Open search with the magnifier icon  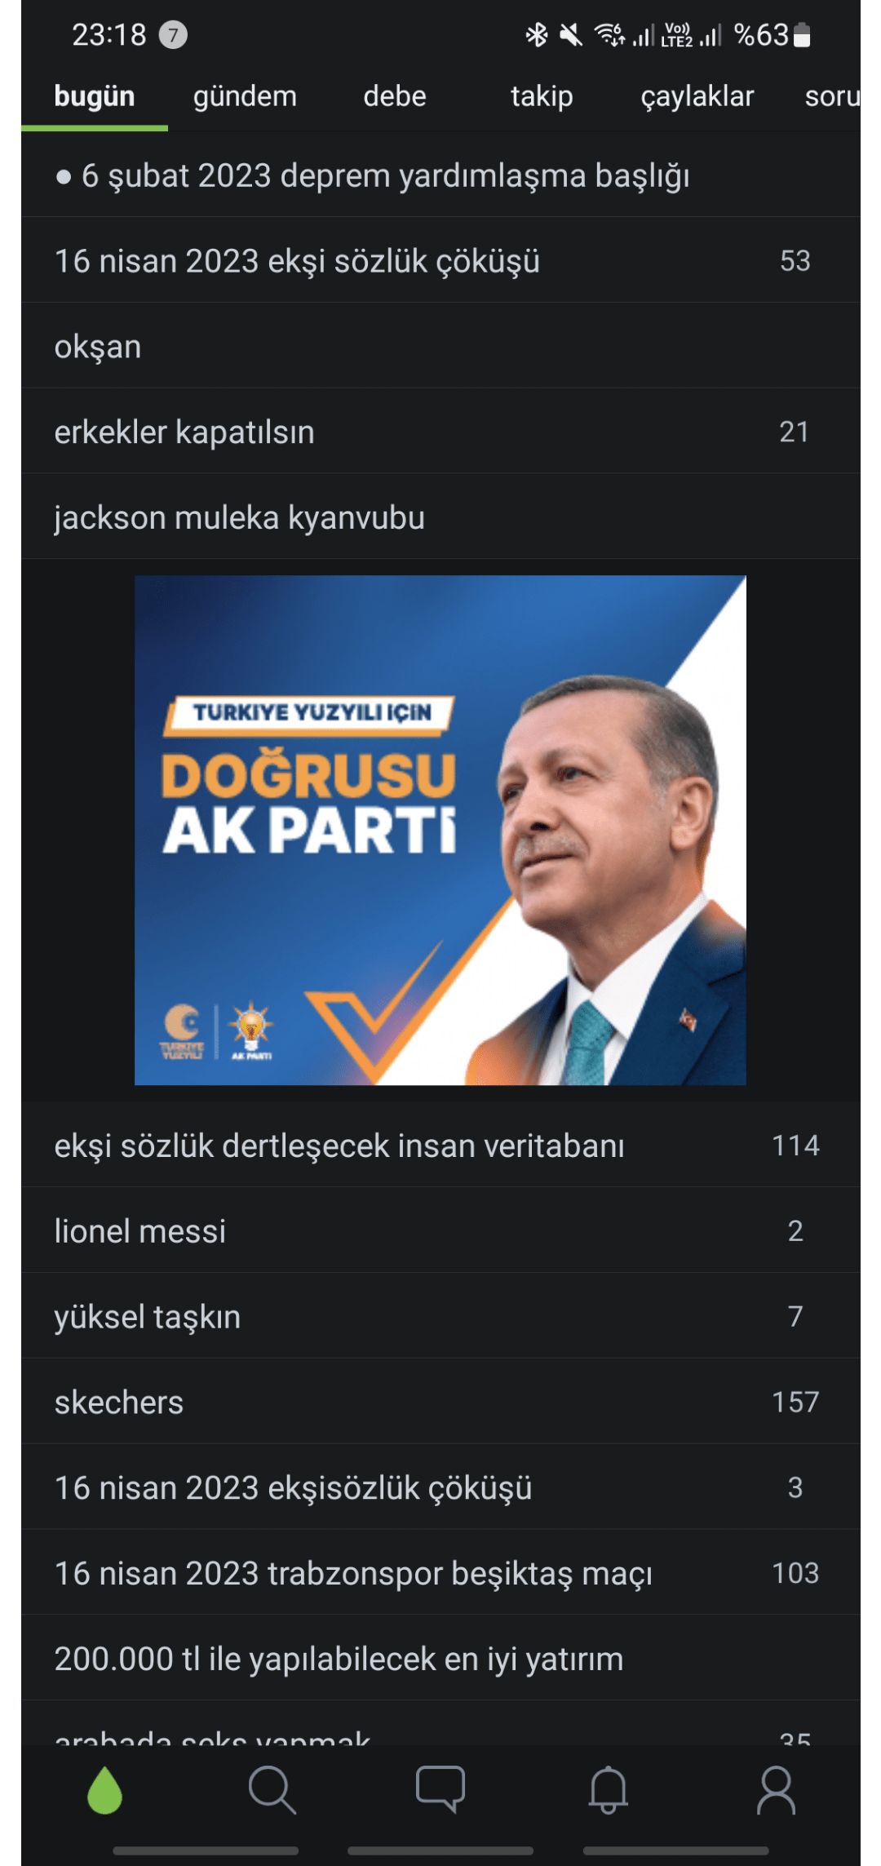click(x=272, y=1790)
